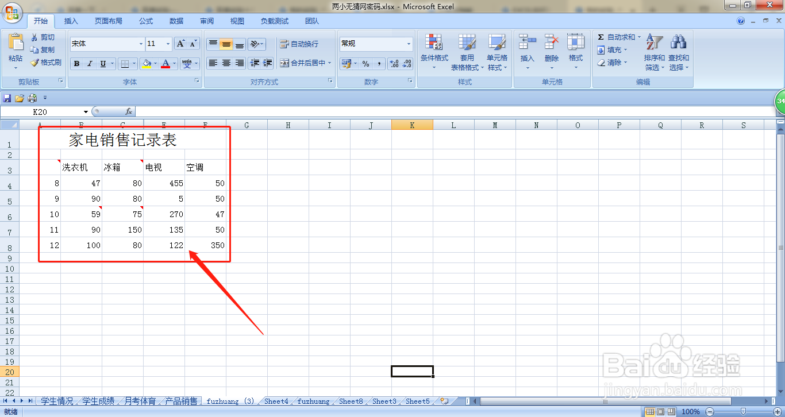Click the fill color paint bucket
The width and height of the screenshot is (785, 417).
(147, 64)
